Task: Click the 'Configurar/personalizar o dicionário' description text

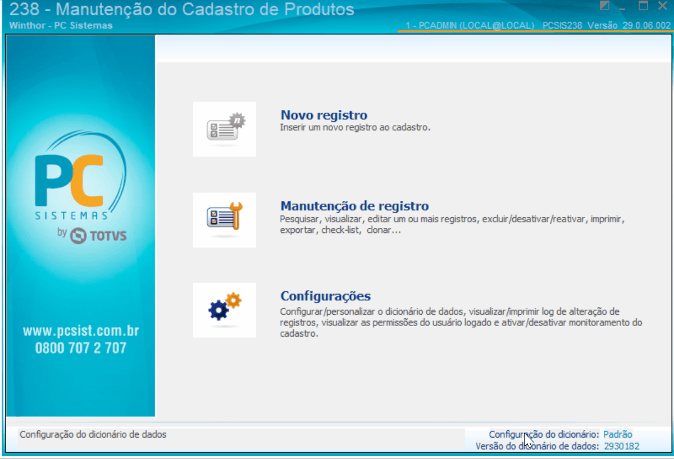Action: tap(461, 322)
